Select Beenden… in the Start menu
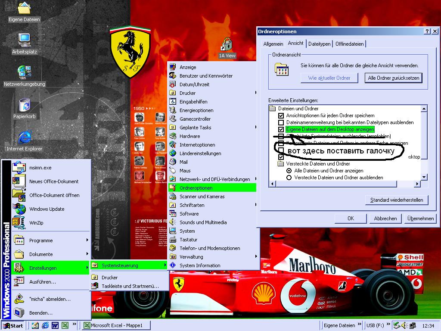 click(x=51, y=313)
